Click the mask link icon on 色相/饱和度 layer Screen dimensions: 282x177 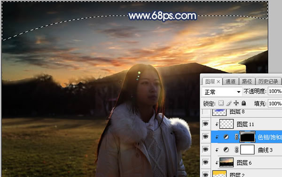click(236, 137)
